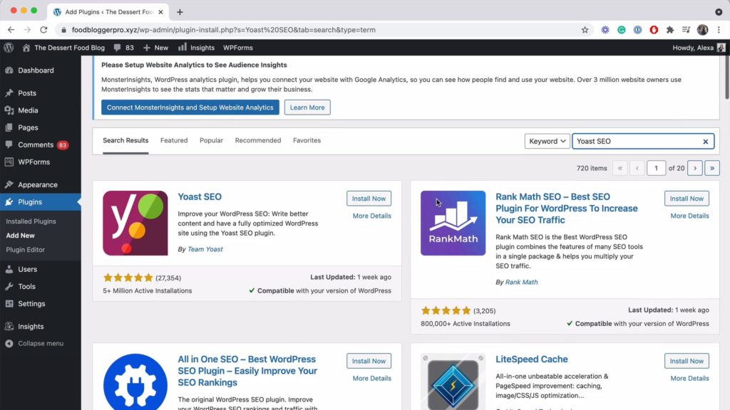Image resolution: width=730 pixels, height=410 pixels.
Task: Open the Plugins sidebar menu
Action: (41, 201)
